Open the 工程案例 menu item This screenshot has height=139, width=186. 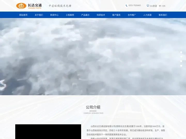70,15
